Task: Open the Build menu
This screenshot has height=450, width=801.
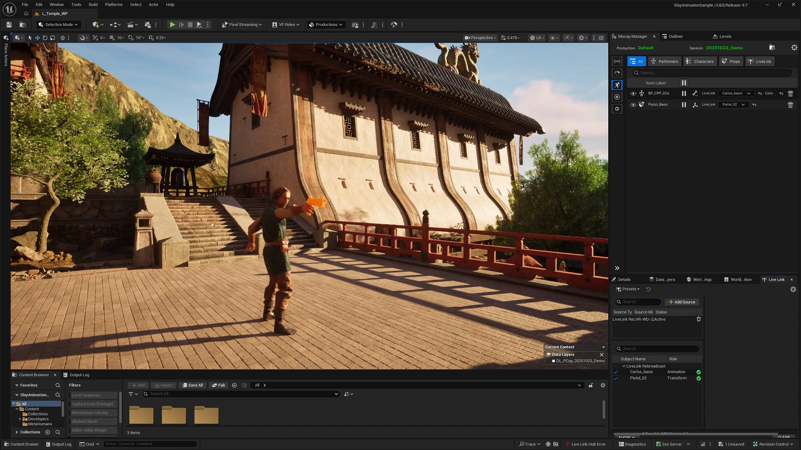Action: tap(93, 5)
